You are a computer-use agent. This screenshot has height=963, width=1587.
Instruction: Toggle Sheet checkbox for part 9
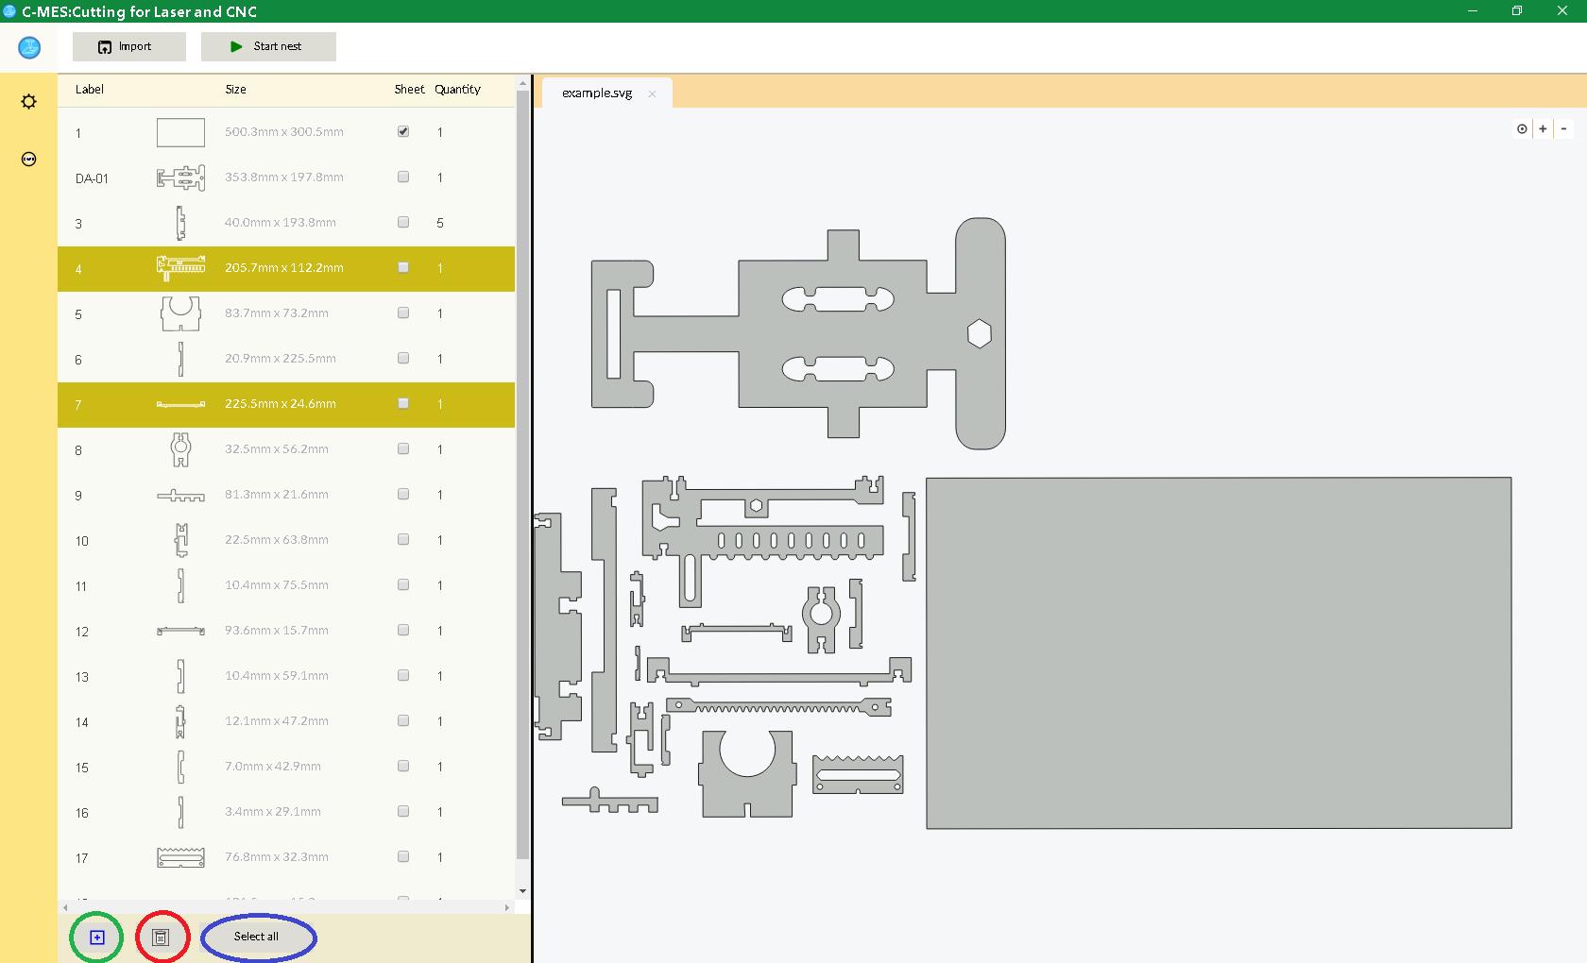(x=403, y=494)
